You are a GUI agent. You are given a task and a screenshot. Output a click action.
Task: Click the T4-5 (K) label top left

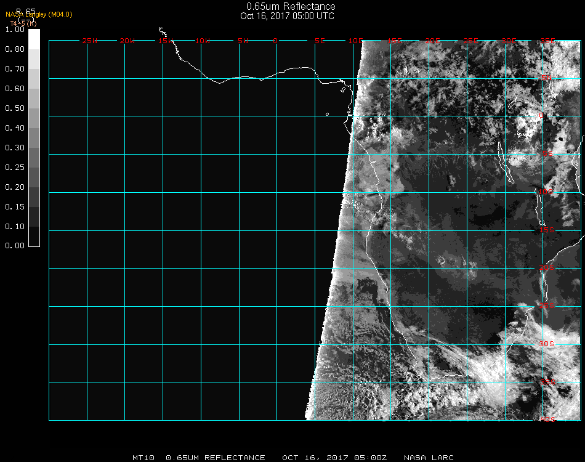tap(23, 23)
